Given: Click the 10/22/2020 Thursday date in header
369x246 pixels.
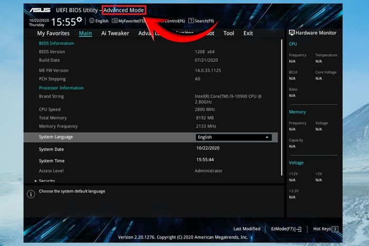Looking at the screenshot, I should coord(39,23).
